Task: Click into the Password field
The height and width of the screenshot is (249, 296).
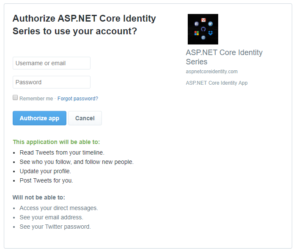Action: click(x=52, y=82)
